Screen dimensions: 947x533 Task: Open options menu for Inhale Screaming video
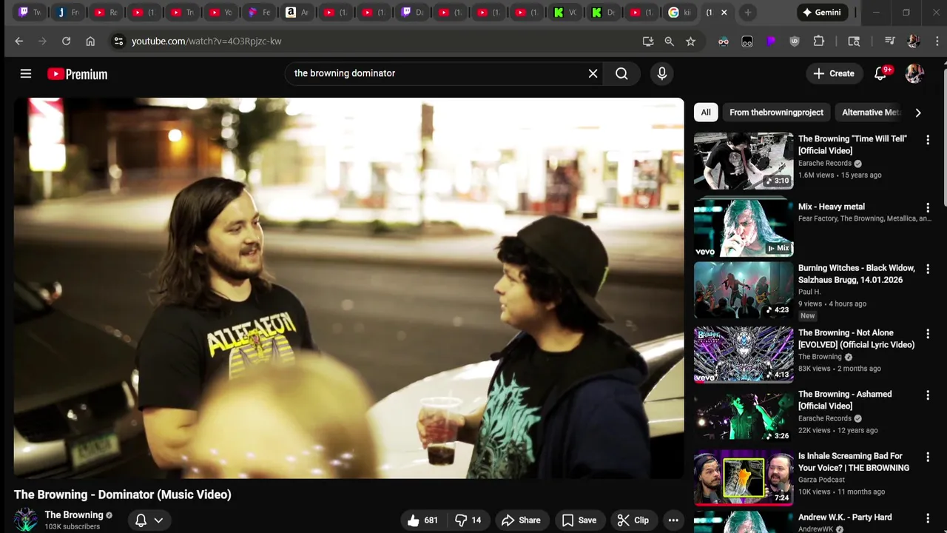tap(928, 457)
